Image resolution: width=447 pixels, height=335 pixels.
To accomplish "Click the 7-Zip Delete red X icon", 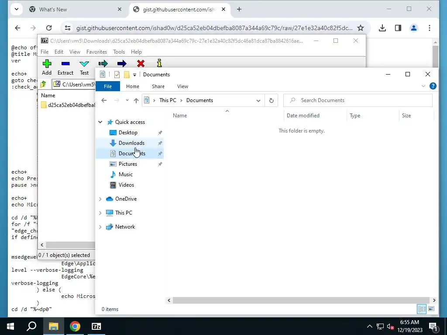I will (141, 64).
